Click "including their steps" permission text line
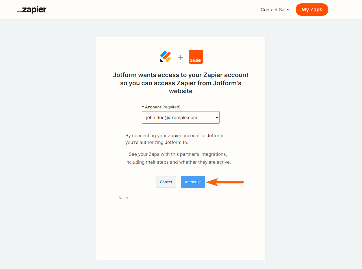This screenshot has width=362, height=269. click(x=178, y=162)
